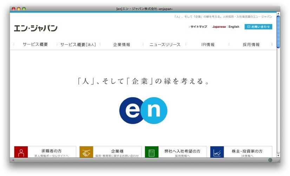Open the サイトマップ link

(x=198, y=27)
